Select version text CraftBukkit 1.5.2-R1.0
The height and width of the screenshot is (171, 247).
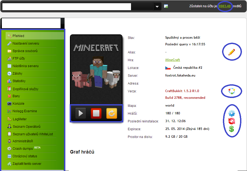tap(182, 91)
